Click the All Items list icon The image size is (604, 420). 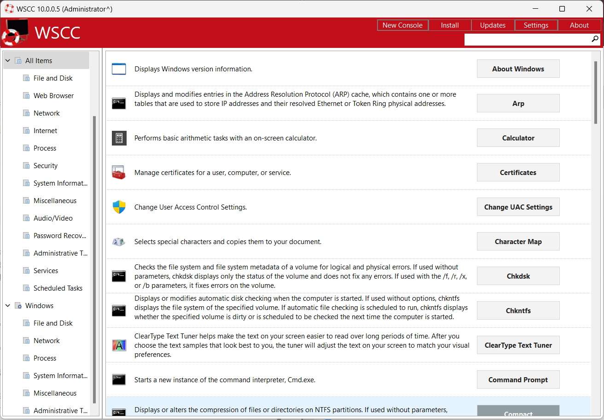[x=18, y=61]
